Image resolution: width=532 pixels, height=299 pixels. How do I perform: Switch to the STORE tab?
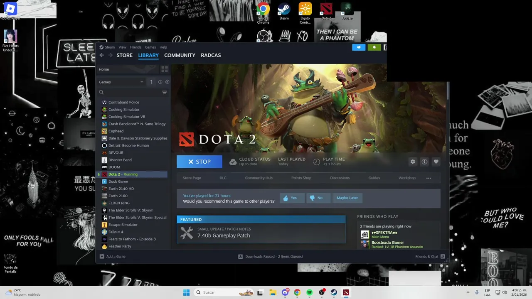(x=125, y=55)
